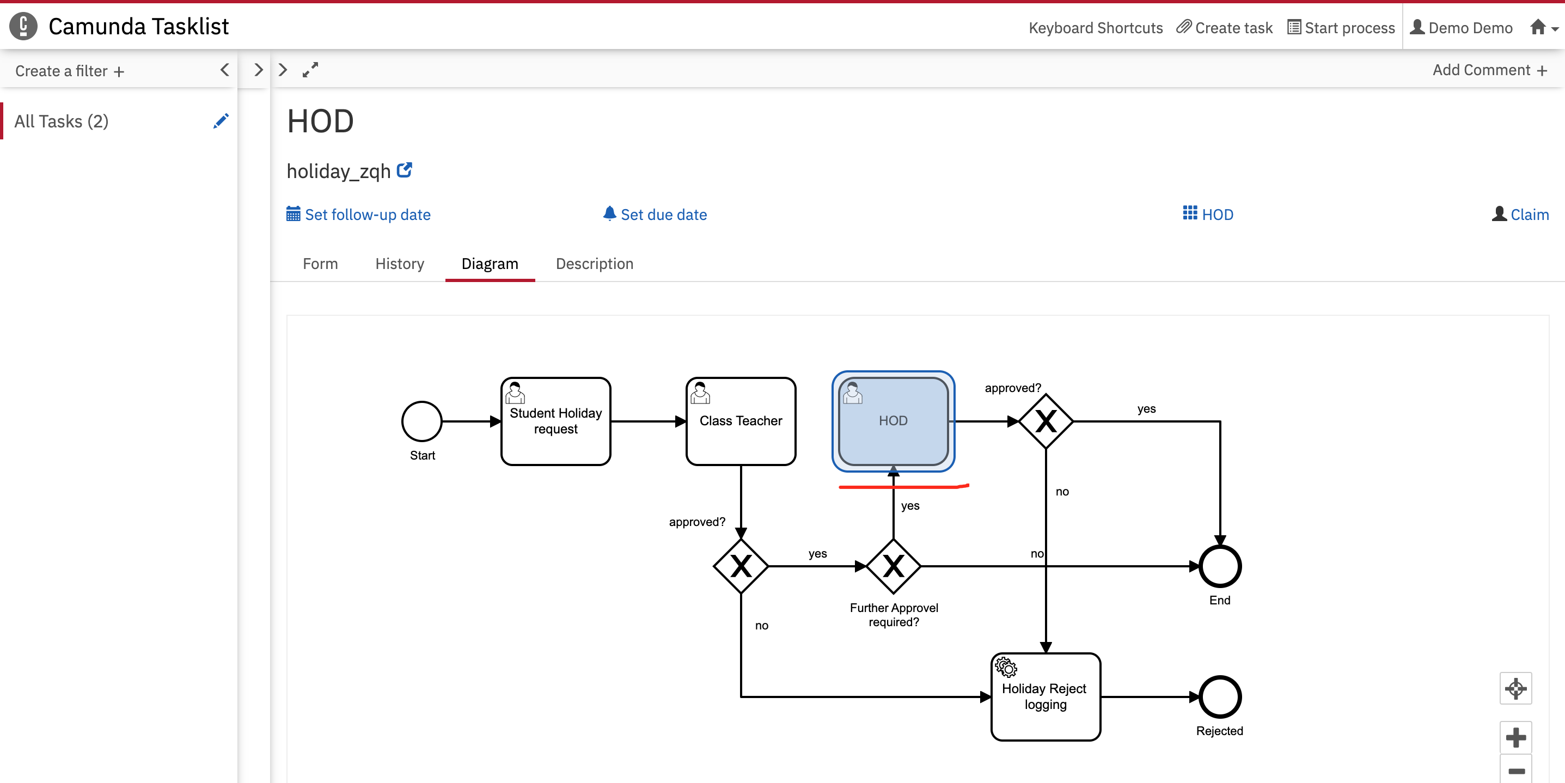Click the Camunda logo icon
Viewport: 1565px width, 783px height.
pos(23,26)
